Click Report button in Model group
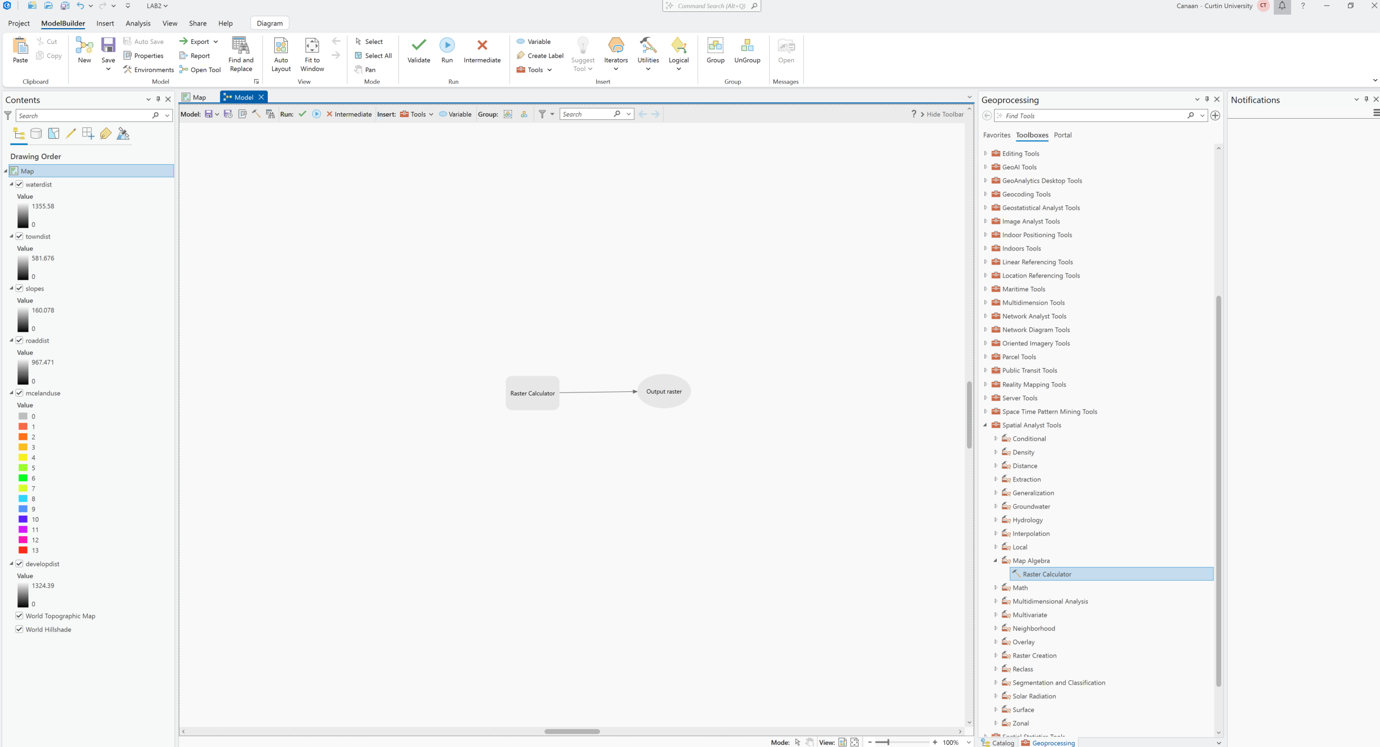Image resolution: width=1380 pixels, height=747 pixels. [x=195, y=55]
